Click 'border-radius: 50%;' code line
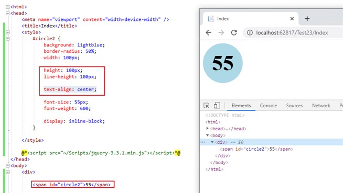This screenshot has height=193, width=343. pyautogui.click(x=70, y=51)
